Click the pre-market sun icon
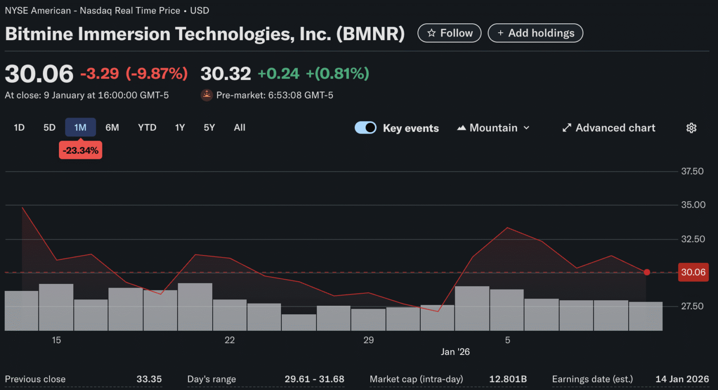The height and width of the screenshot is (390, 718). coord(207,95)
